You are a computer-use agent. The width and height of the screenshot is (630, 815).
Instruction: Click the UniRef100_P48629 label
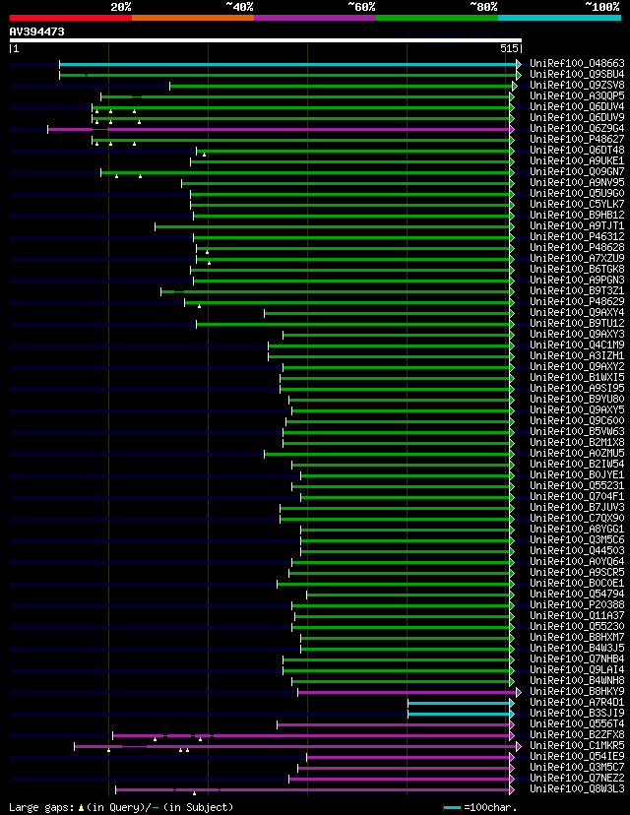point(577,301)
